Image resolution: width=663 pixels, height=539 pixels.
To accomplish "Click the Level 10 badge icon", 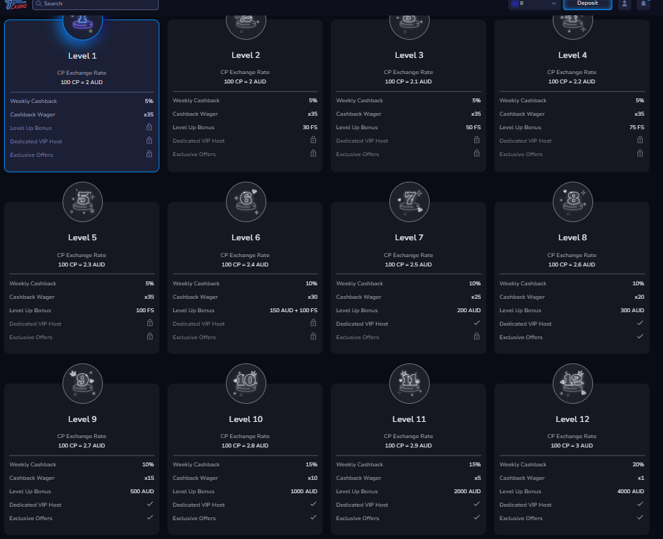I will pyautogui.click(x=245, y=383).
